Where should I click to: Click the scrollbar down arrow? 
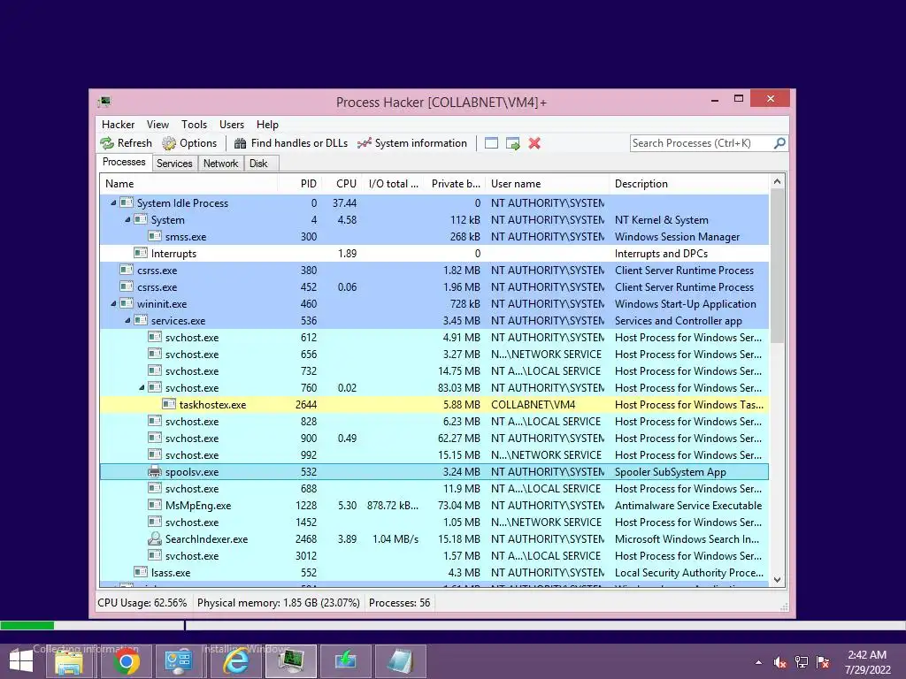tap(777, 580)
